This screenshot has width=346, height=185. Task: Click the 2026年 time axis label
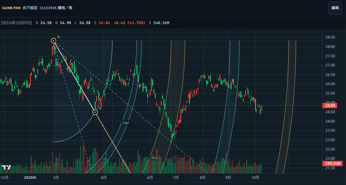pos(30,177)
